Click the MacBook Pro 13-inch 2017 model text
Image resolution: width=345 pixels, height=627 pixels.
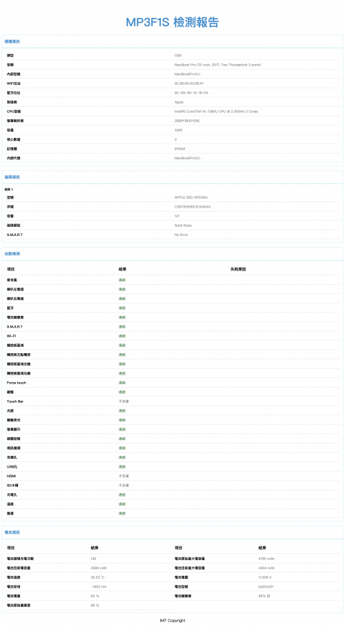pyautogui.click(x=218, y=65)
